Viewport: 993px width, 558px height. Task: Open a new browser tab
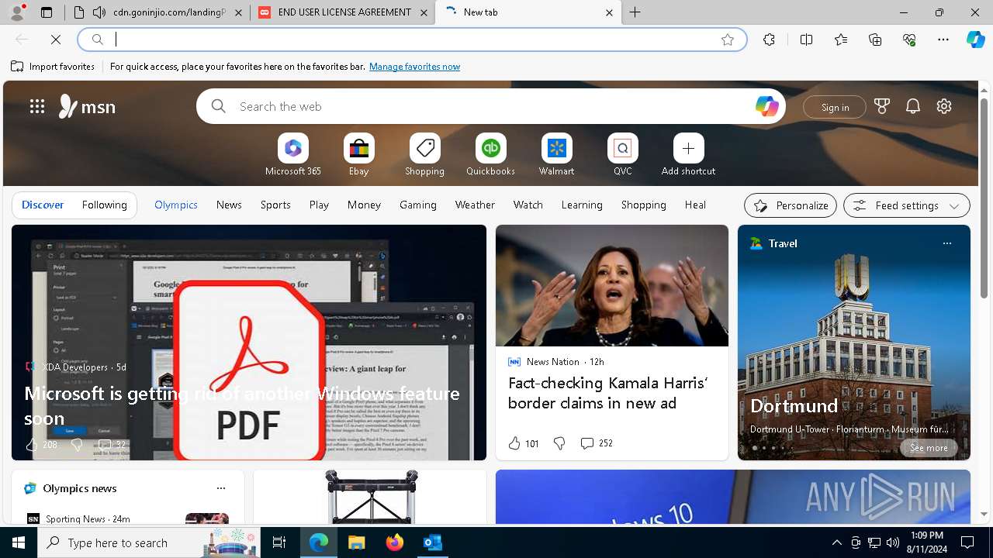pos(635,12)
